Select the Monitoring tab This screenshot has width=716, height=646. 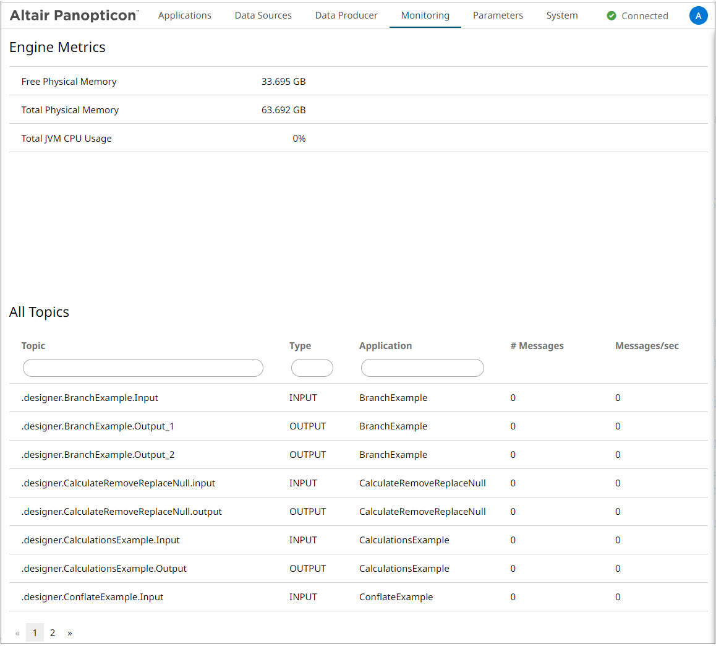coord(425,15)
